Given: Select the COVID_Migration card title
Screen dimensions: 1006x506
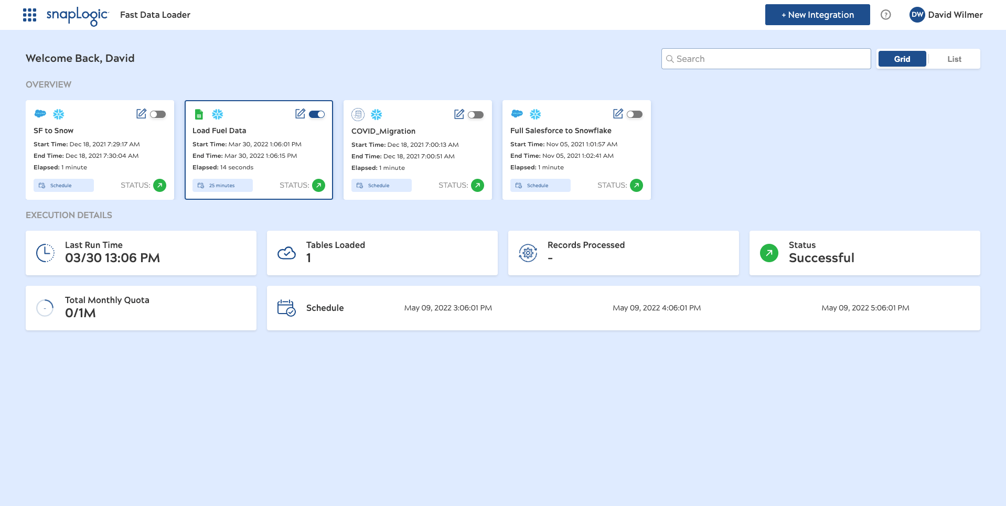Looking at the screenshot, I should point(383,131).
